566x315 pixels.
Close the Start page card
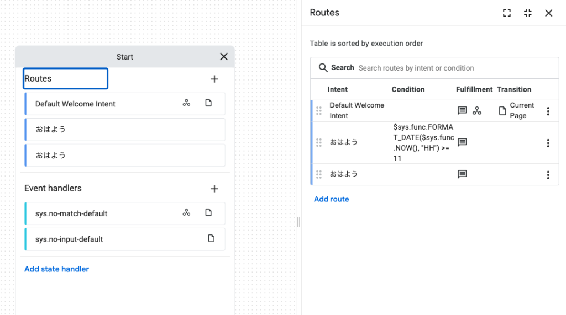click(x=224, y=57)
